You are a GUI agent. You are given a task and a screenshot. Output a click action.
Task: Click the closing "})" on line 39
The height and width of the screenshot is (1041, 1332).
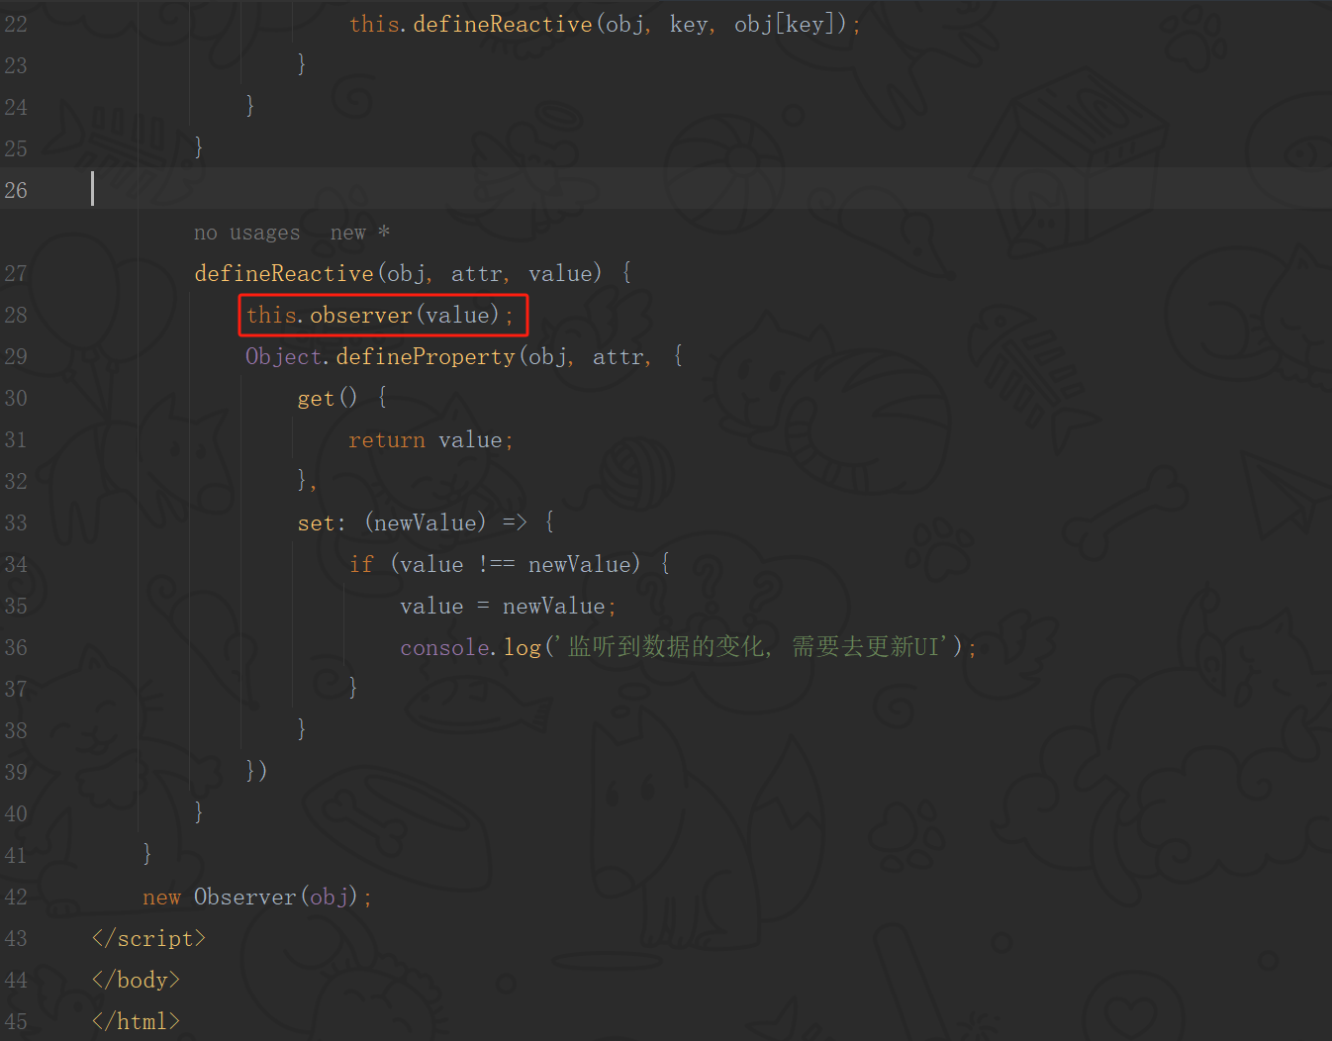pyautogui.click(x=256, y=770)
